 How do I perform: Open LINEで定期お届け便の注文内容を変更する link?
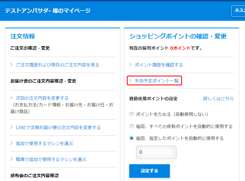pos(58,128)
